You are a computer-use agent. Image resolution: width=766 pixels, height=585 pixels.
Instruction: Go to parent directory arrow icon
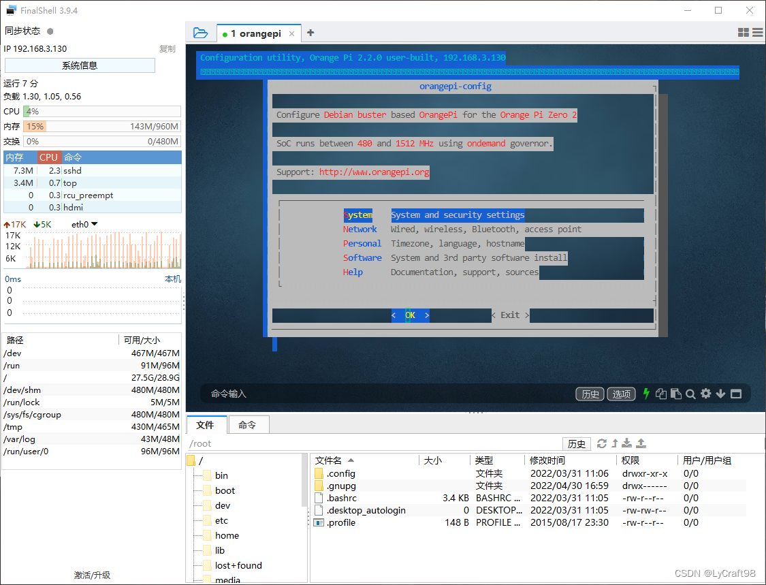point(615,443)
